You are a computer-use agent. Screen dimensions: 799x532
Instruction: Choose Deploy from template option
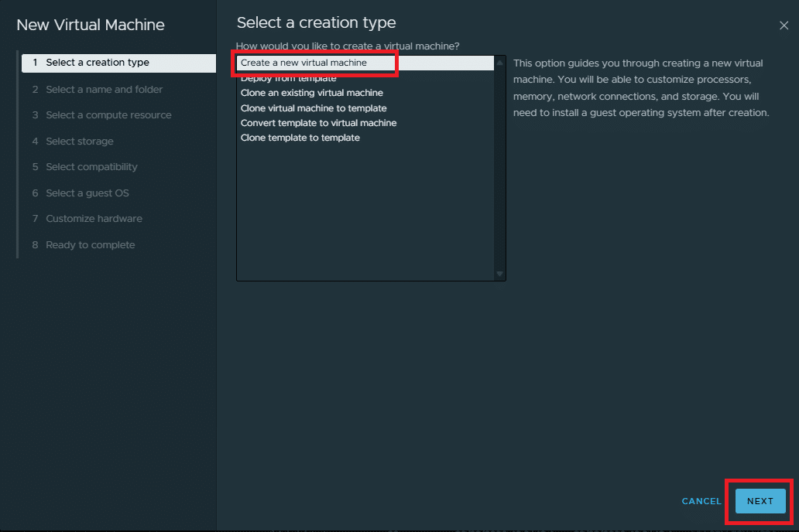[x=289, y=78]
